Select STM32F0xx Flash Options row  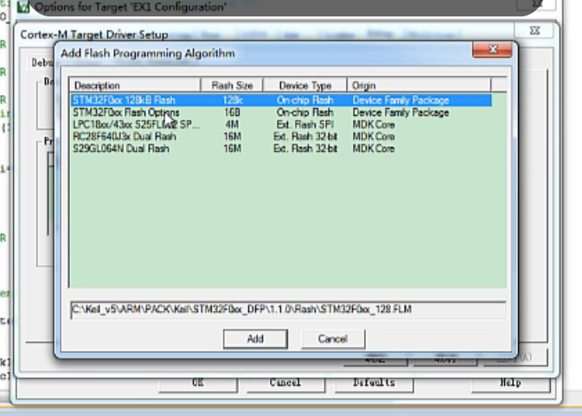tap(281, 112)
